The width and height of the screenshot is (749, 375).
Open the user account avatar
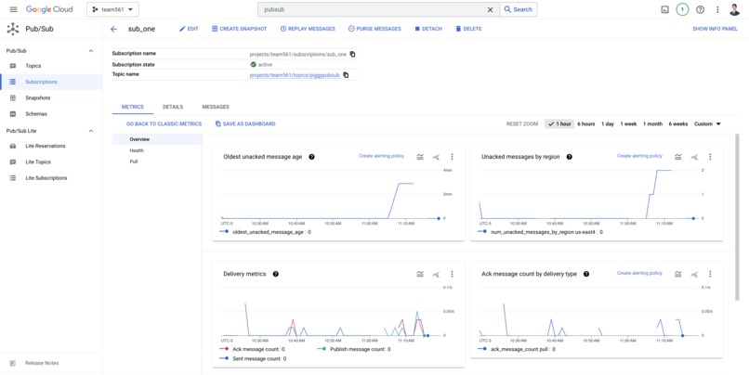coord(735,9)
